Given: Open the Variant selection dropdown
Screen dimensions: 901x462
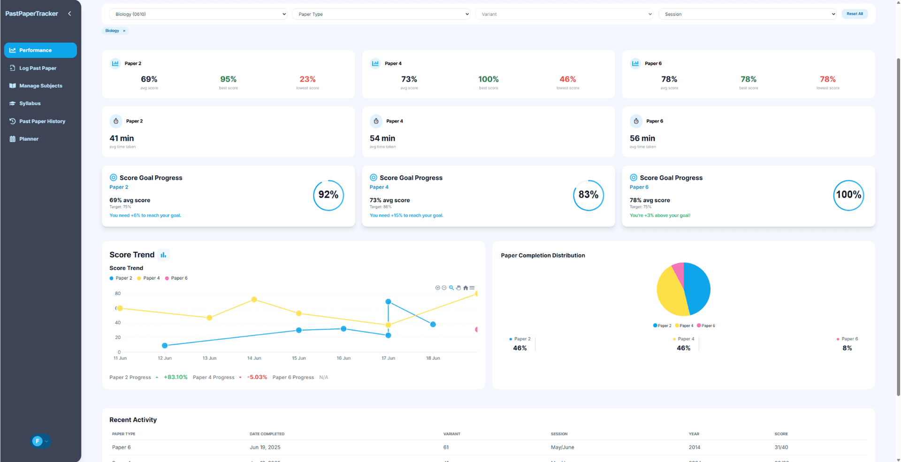Looking at the screenshot, I should click(565, 14).
